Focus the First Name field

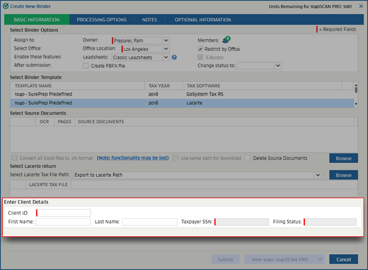[x=64, y=222]
